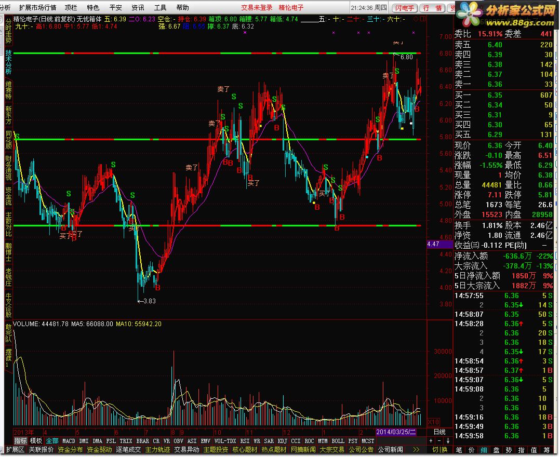Select the 模板 tab at chart bottom
The width and height of the screenshot is (560, 457).
36,441
